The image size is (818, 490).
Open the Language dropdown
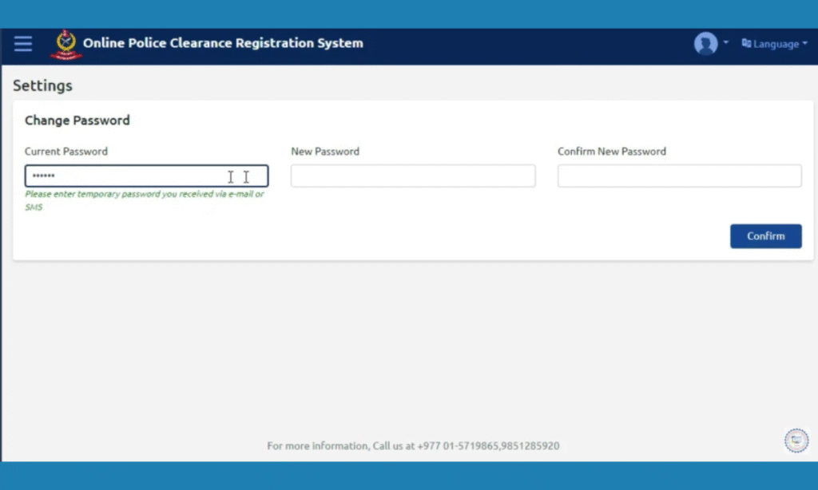pyautogui.click(x=773, y=44)
